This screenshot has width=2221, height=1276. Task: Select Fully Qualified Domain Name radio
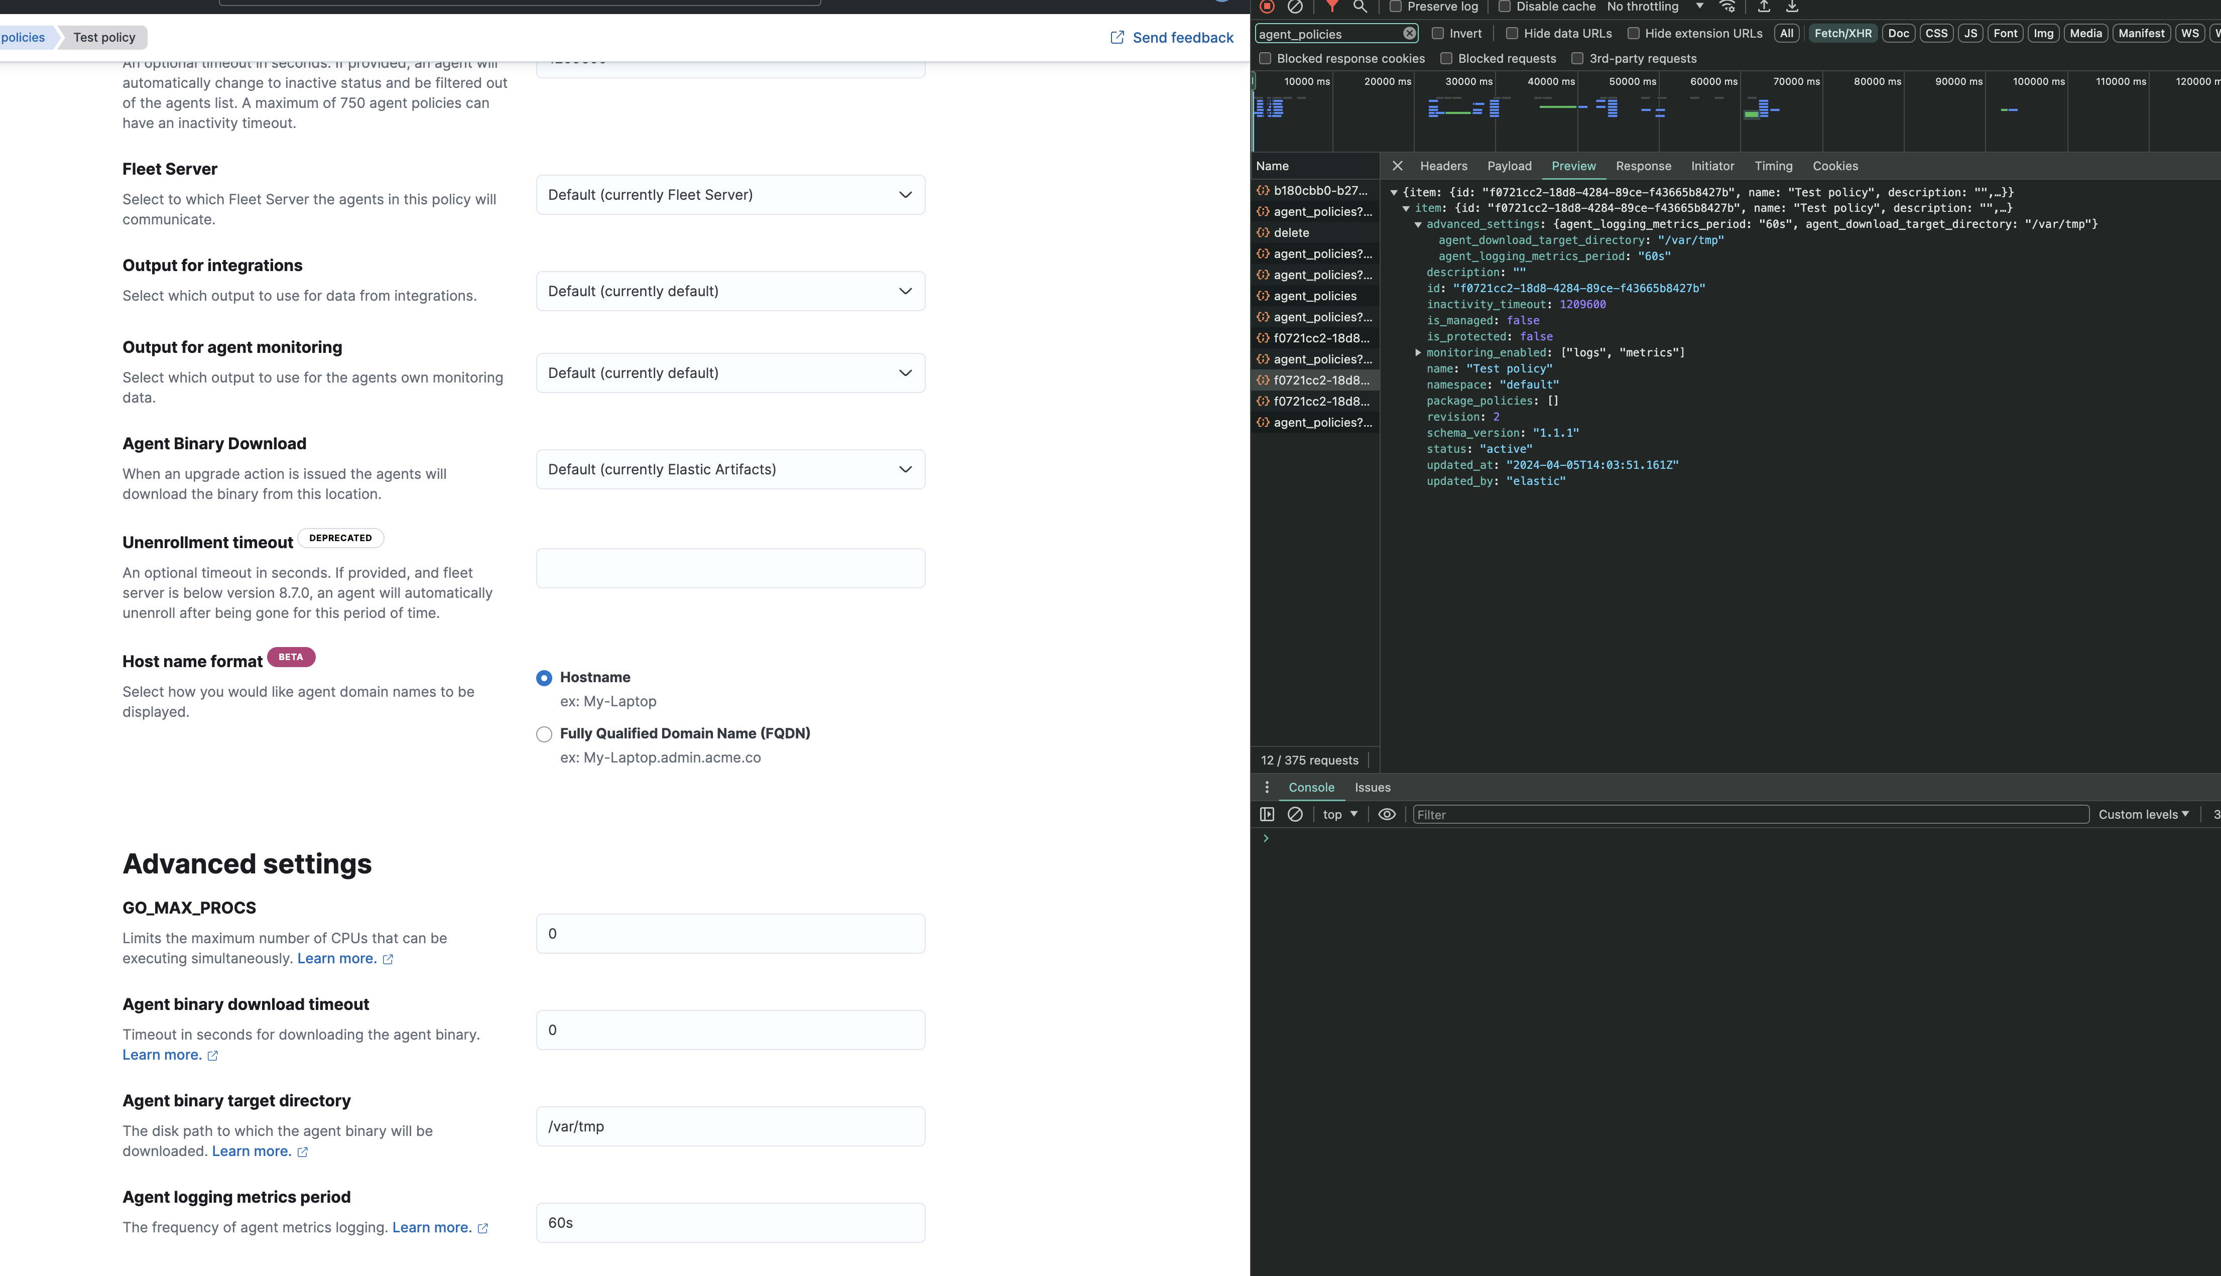tap(544, 734)
